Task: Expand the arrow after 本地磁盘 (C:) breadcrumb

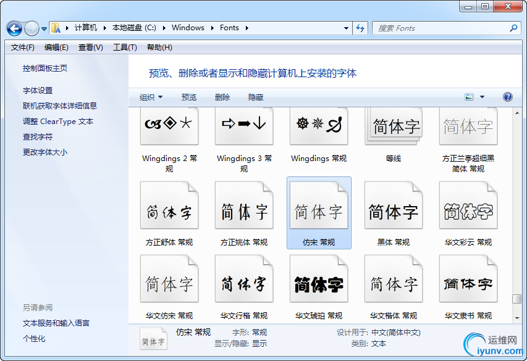Action: pos(164,28)
